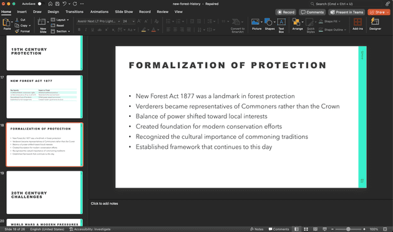
Task: Expand the Copy options arrow
Action: click(29, 26)
